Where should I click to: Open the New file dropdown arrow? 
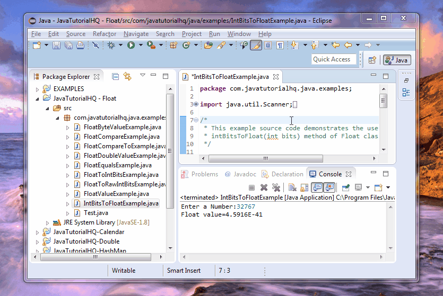(x=46, y=45)
